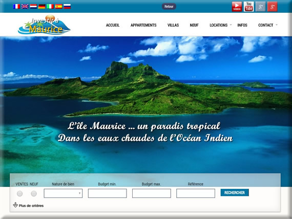Open the APPARTEMENTS menu item
This screenshot has height=219, width=292.
(x=143, y=25)
